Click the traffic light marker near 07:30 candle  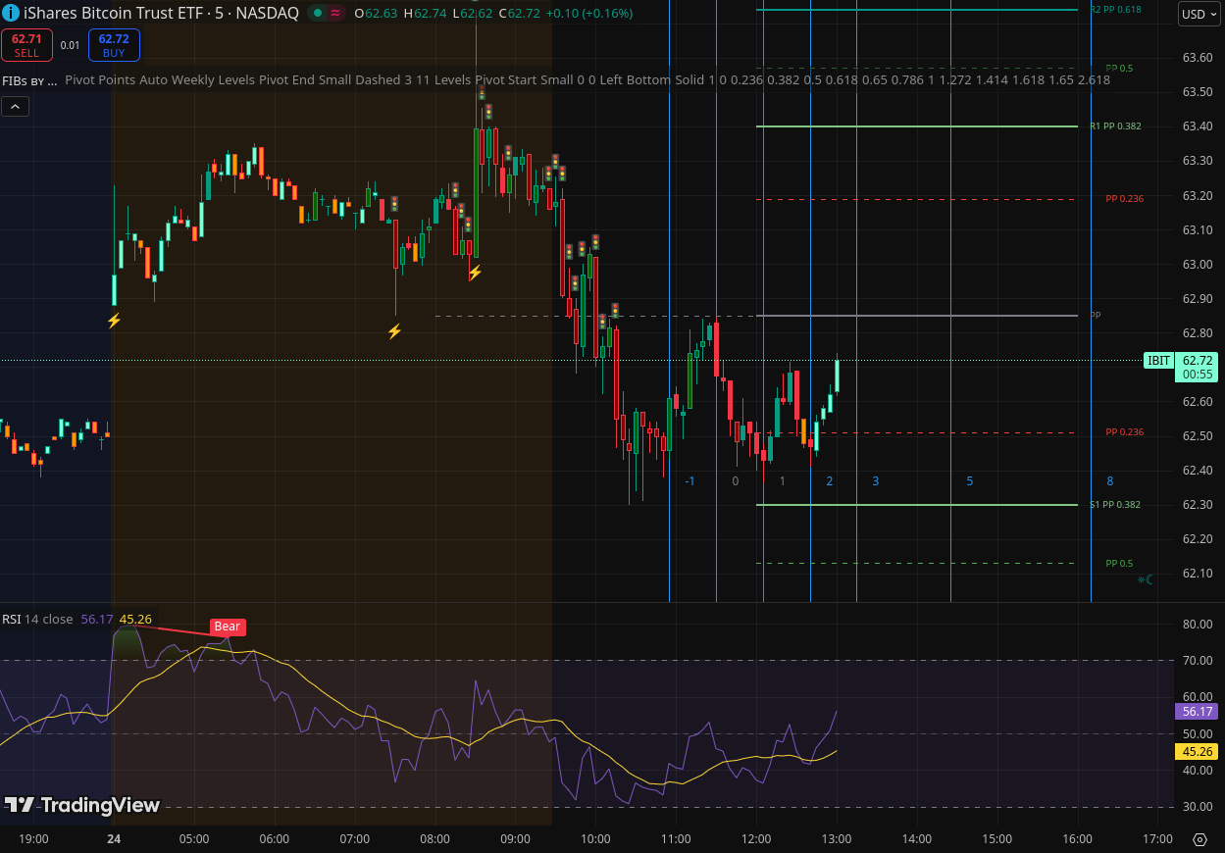[394, 204]
